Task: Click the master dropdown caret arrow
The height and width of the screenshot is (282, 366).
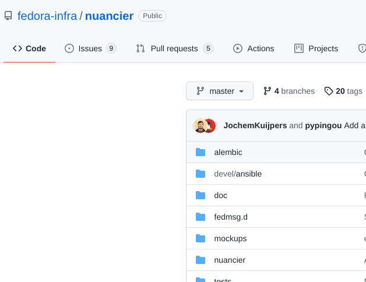Action: (241, 91)
